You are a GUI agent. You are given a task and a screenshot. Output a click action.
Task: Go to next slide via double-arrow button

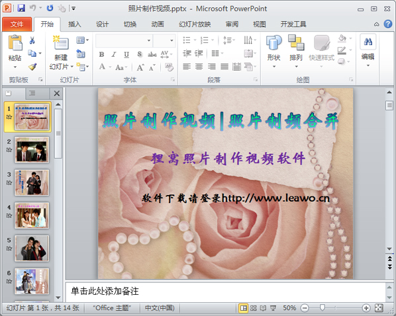tap(389, 266)
